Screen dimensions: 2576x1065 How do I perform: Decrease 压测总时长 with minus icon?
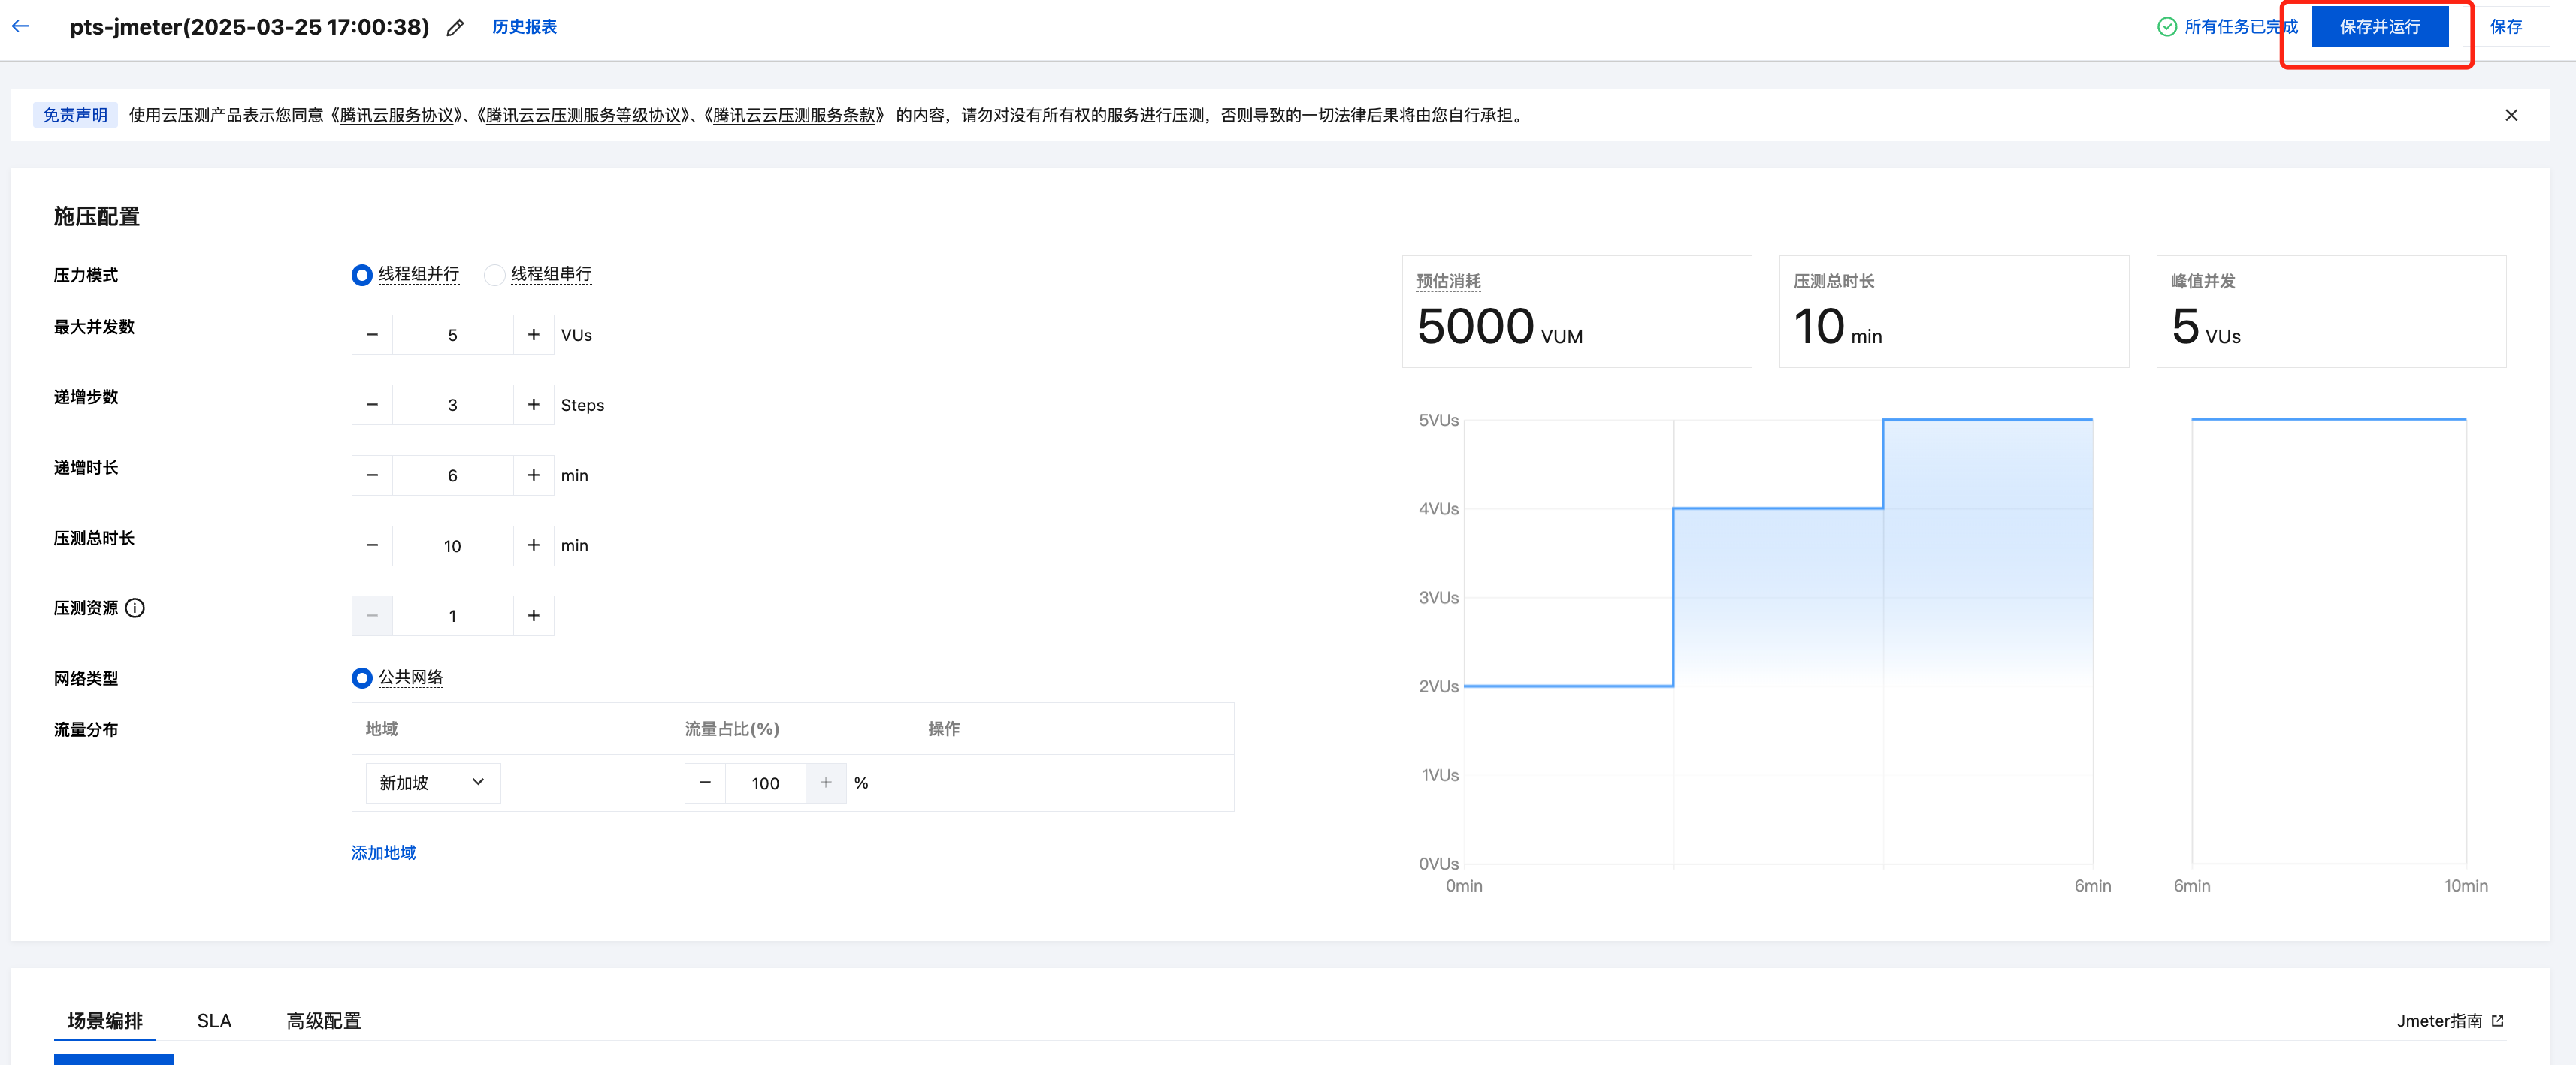[372, 545]
